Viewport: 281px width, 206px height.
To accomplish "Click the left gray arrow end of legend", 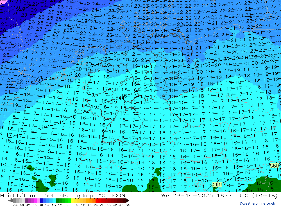I will click(10, 200).
